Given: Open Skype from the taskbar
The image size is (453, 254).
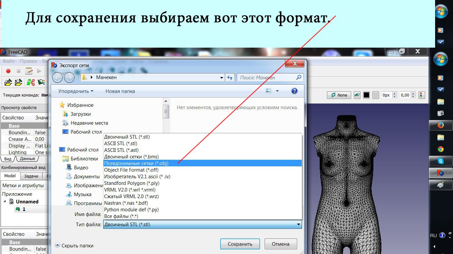Looking at the screenshot, I should 440,161.
